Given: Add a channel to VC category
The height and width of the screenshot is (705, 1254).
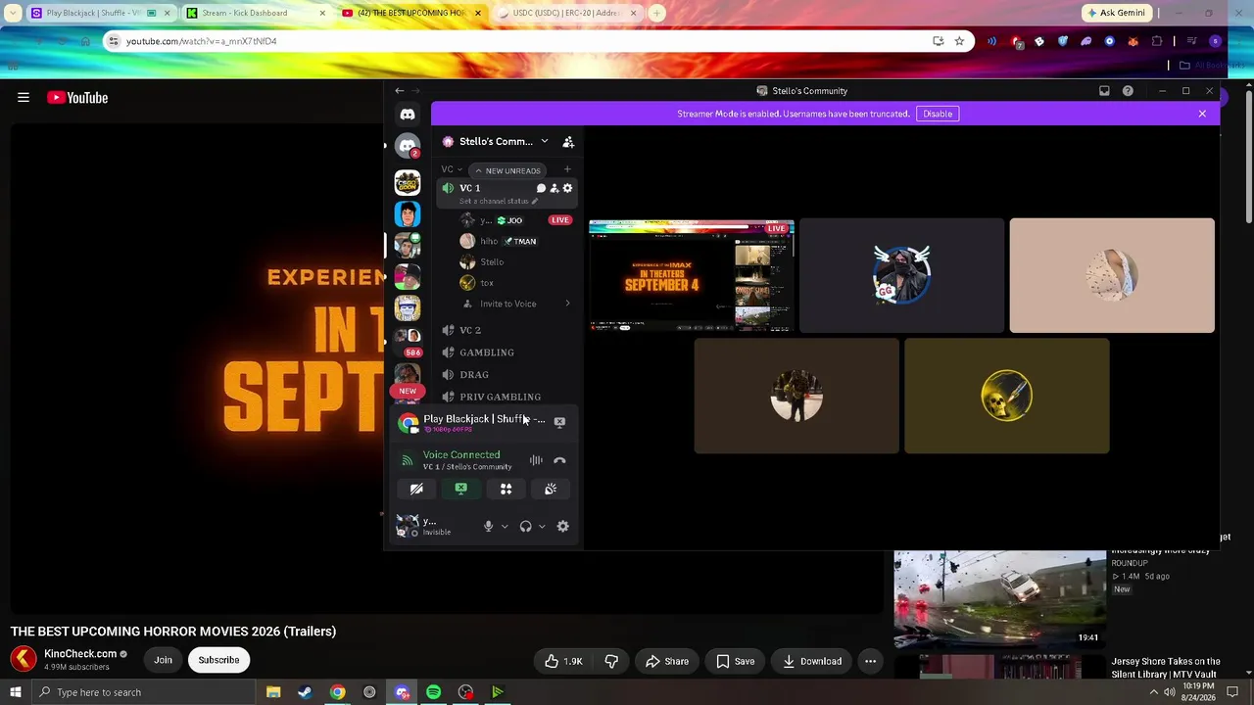Looking at the screenshot, I should pos(567,169).
